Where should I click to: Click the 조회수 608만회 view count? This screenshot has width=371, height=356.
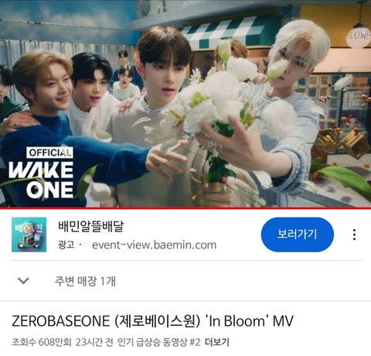pos(42,342)
